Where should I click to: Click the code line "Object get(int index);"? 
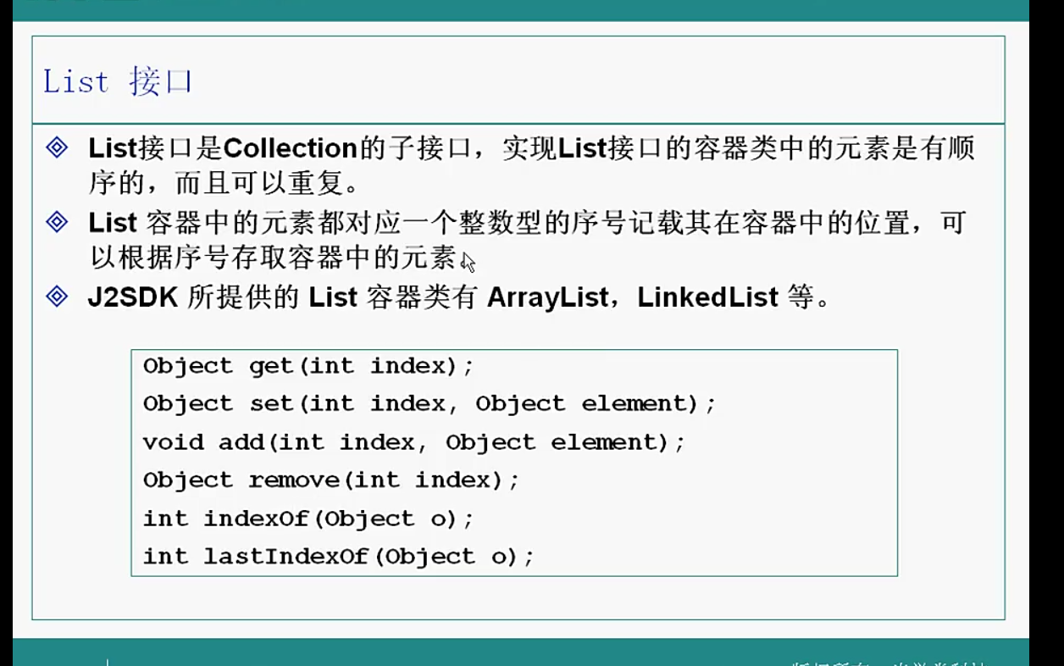[308, 366]
